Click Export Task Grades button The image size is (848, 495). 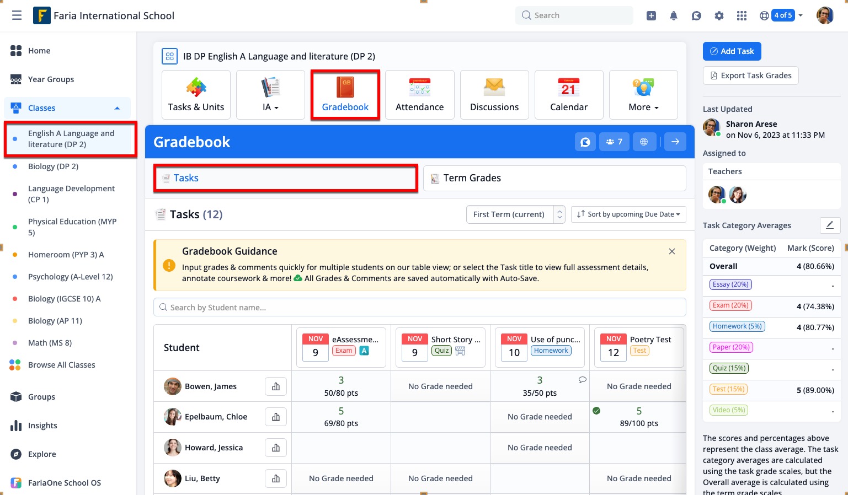tap(750, 76)
